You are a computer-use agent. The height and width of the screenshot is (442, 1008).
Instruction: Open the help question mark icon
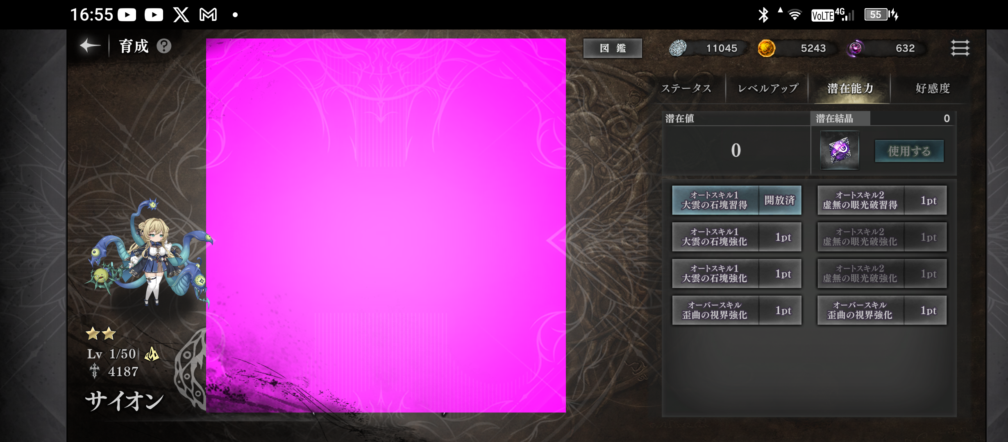tap(164, 46)
